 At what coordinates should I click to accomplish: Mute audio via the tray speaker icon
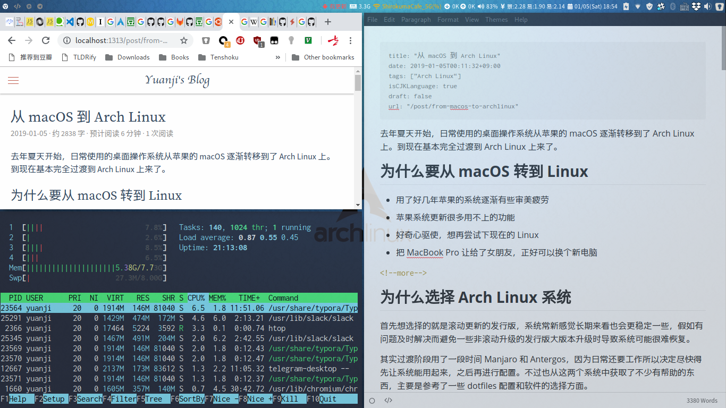pos(708,7)
